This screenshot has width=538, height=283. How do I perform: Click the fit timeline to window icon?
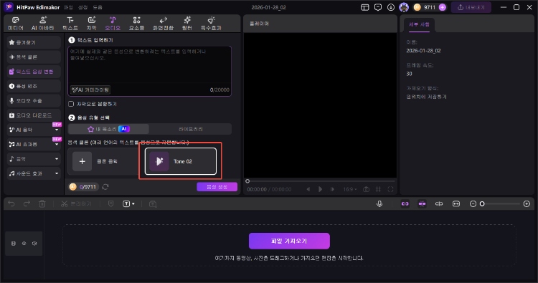(x=456, y=204)
